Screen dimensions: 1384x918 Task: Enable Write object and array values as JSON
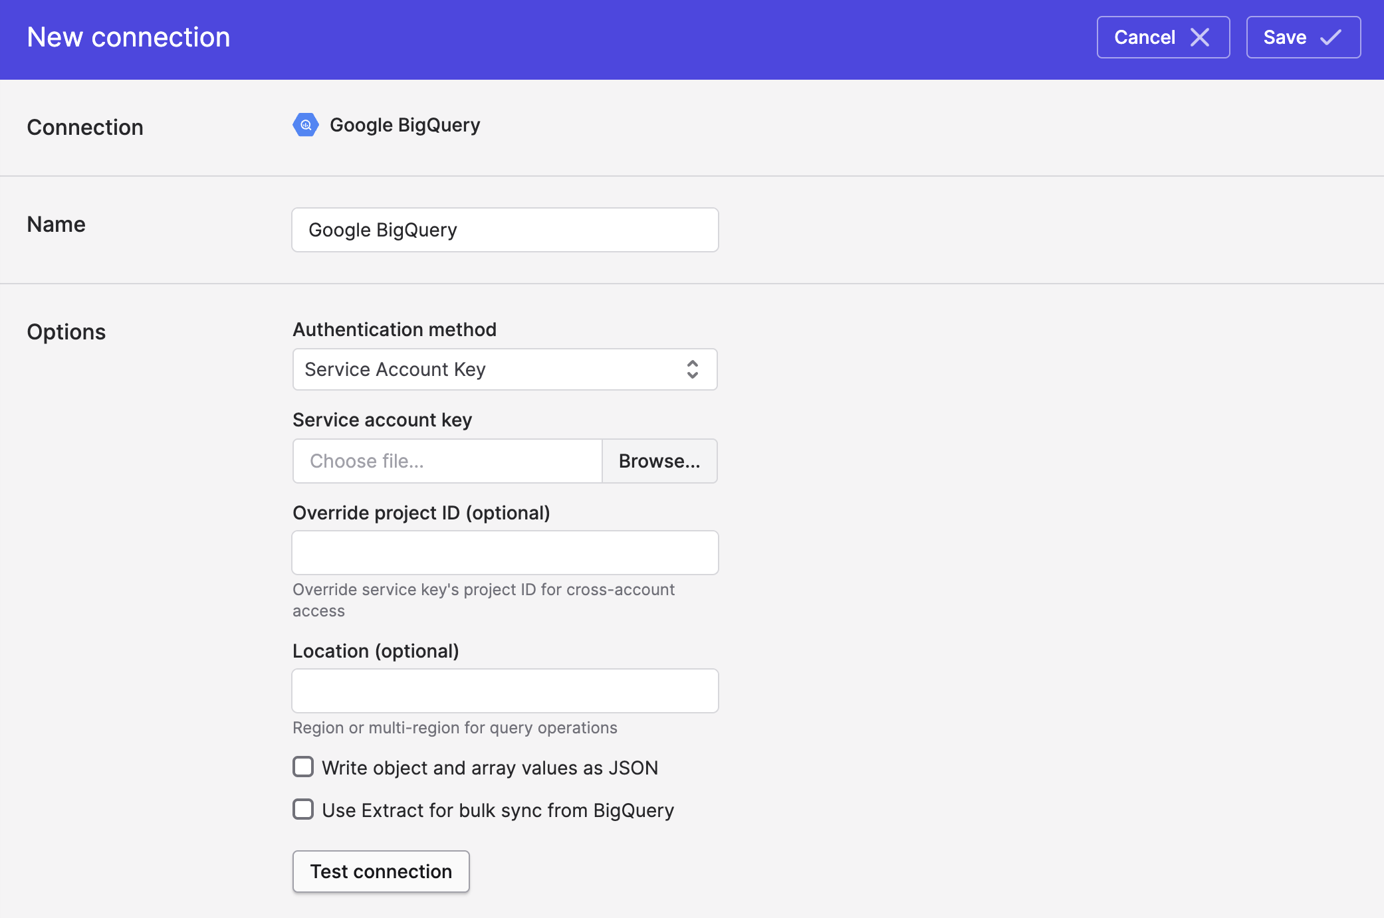point(303,767)
